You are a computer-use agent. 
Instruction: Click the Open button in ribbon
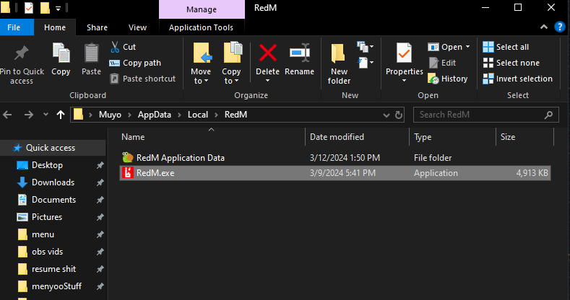445,47
